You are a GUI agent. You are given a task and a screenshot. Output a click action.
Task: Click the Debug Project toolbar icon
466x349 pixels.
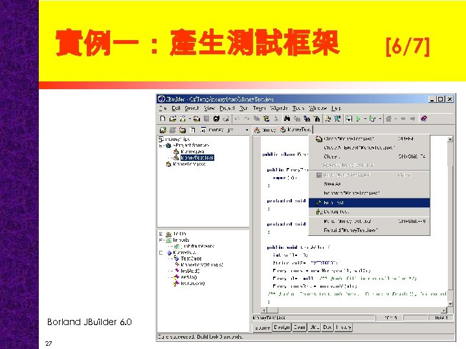coord(372,119)
